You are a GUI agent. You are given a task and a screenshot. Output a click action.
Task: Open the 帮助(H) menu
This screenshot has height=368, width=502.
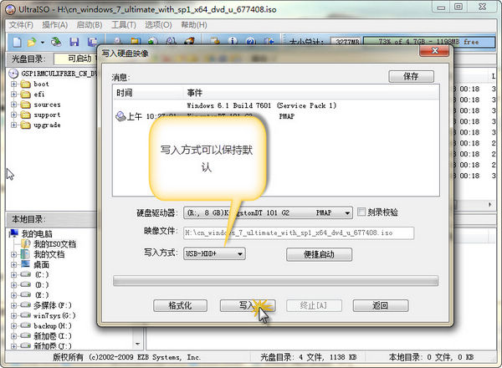(x=194, y=25)
